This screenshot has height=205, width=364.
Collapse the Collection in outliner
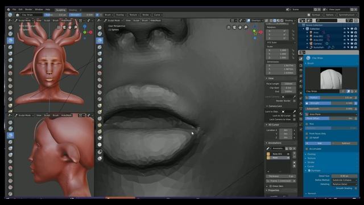coord(304,29)
